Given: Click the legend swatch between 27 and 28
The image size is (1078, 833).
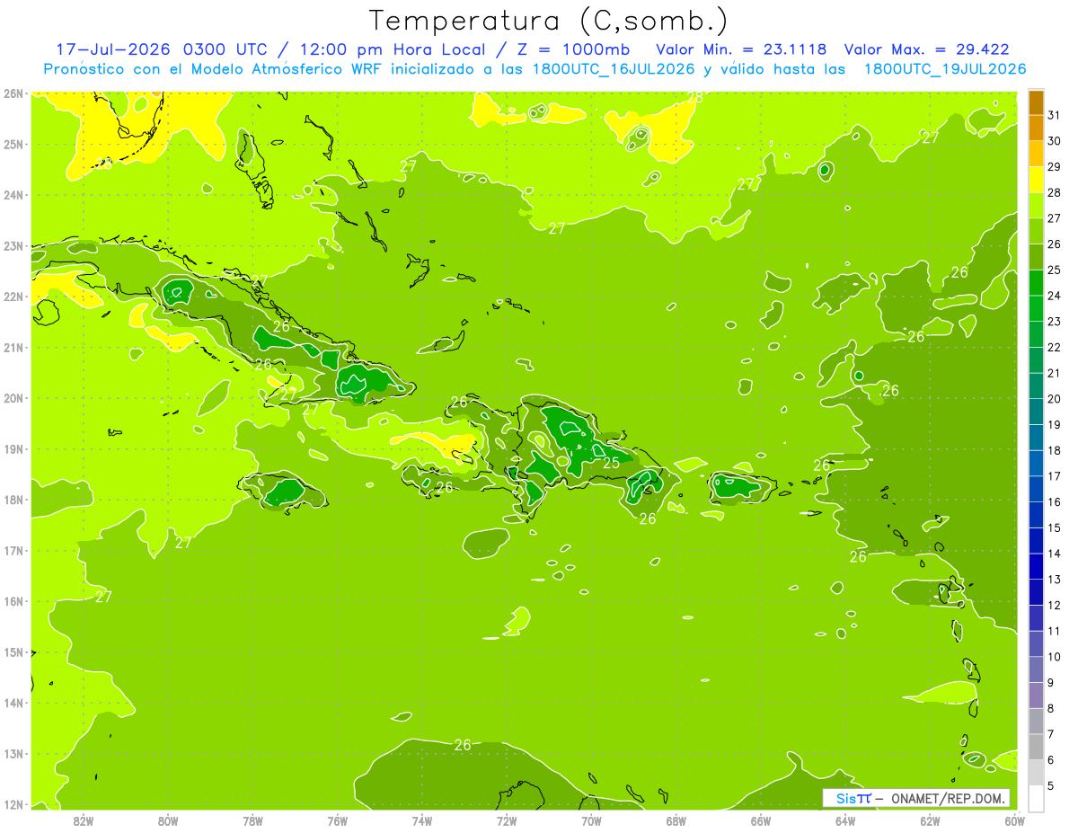Looking at the screenshot, I should point(1036,205).
